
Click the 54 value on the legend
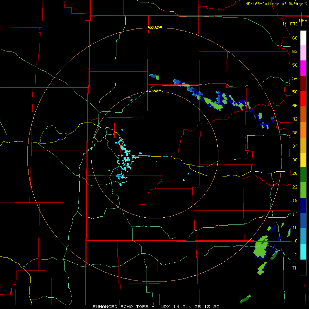click(x=295, y=78)
